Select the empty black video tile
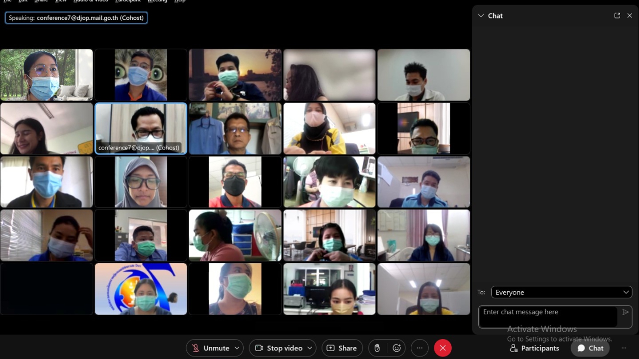Viewport: 639px width, 359px height. point(46,289)
